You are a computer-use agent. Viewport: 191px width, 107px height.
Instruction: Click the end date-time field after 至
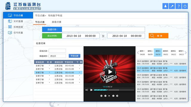tap(126, 36)
